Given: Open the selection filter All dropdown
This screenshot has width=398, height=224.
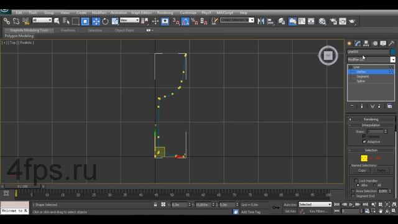Looking at the screenshot, I should pos(42,20).
